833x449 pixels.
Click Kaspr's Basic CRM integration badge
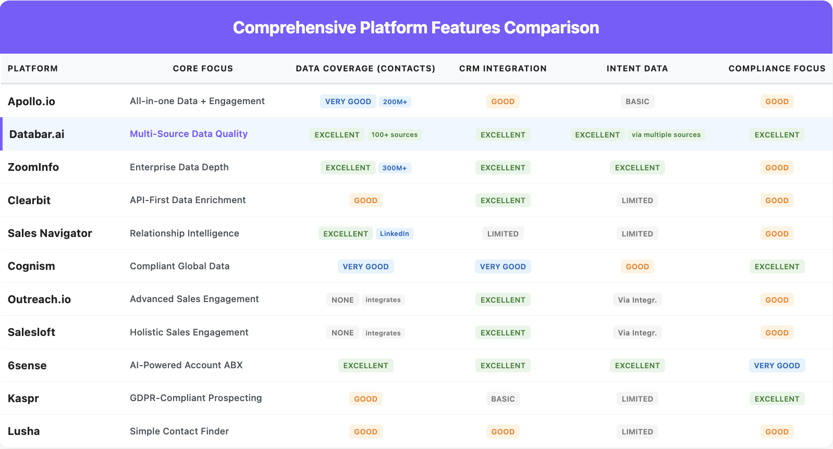point(503,399)
